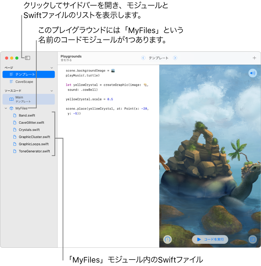Select the MyFiles module row
This screenshot has height=266, width=261.
(29, 108)
